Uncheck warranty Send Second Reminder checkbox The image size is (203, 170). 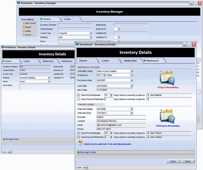[x=79, y=137]
